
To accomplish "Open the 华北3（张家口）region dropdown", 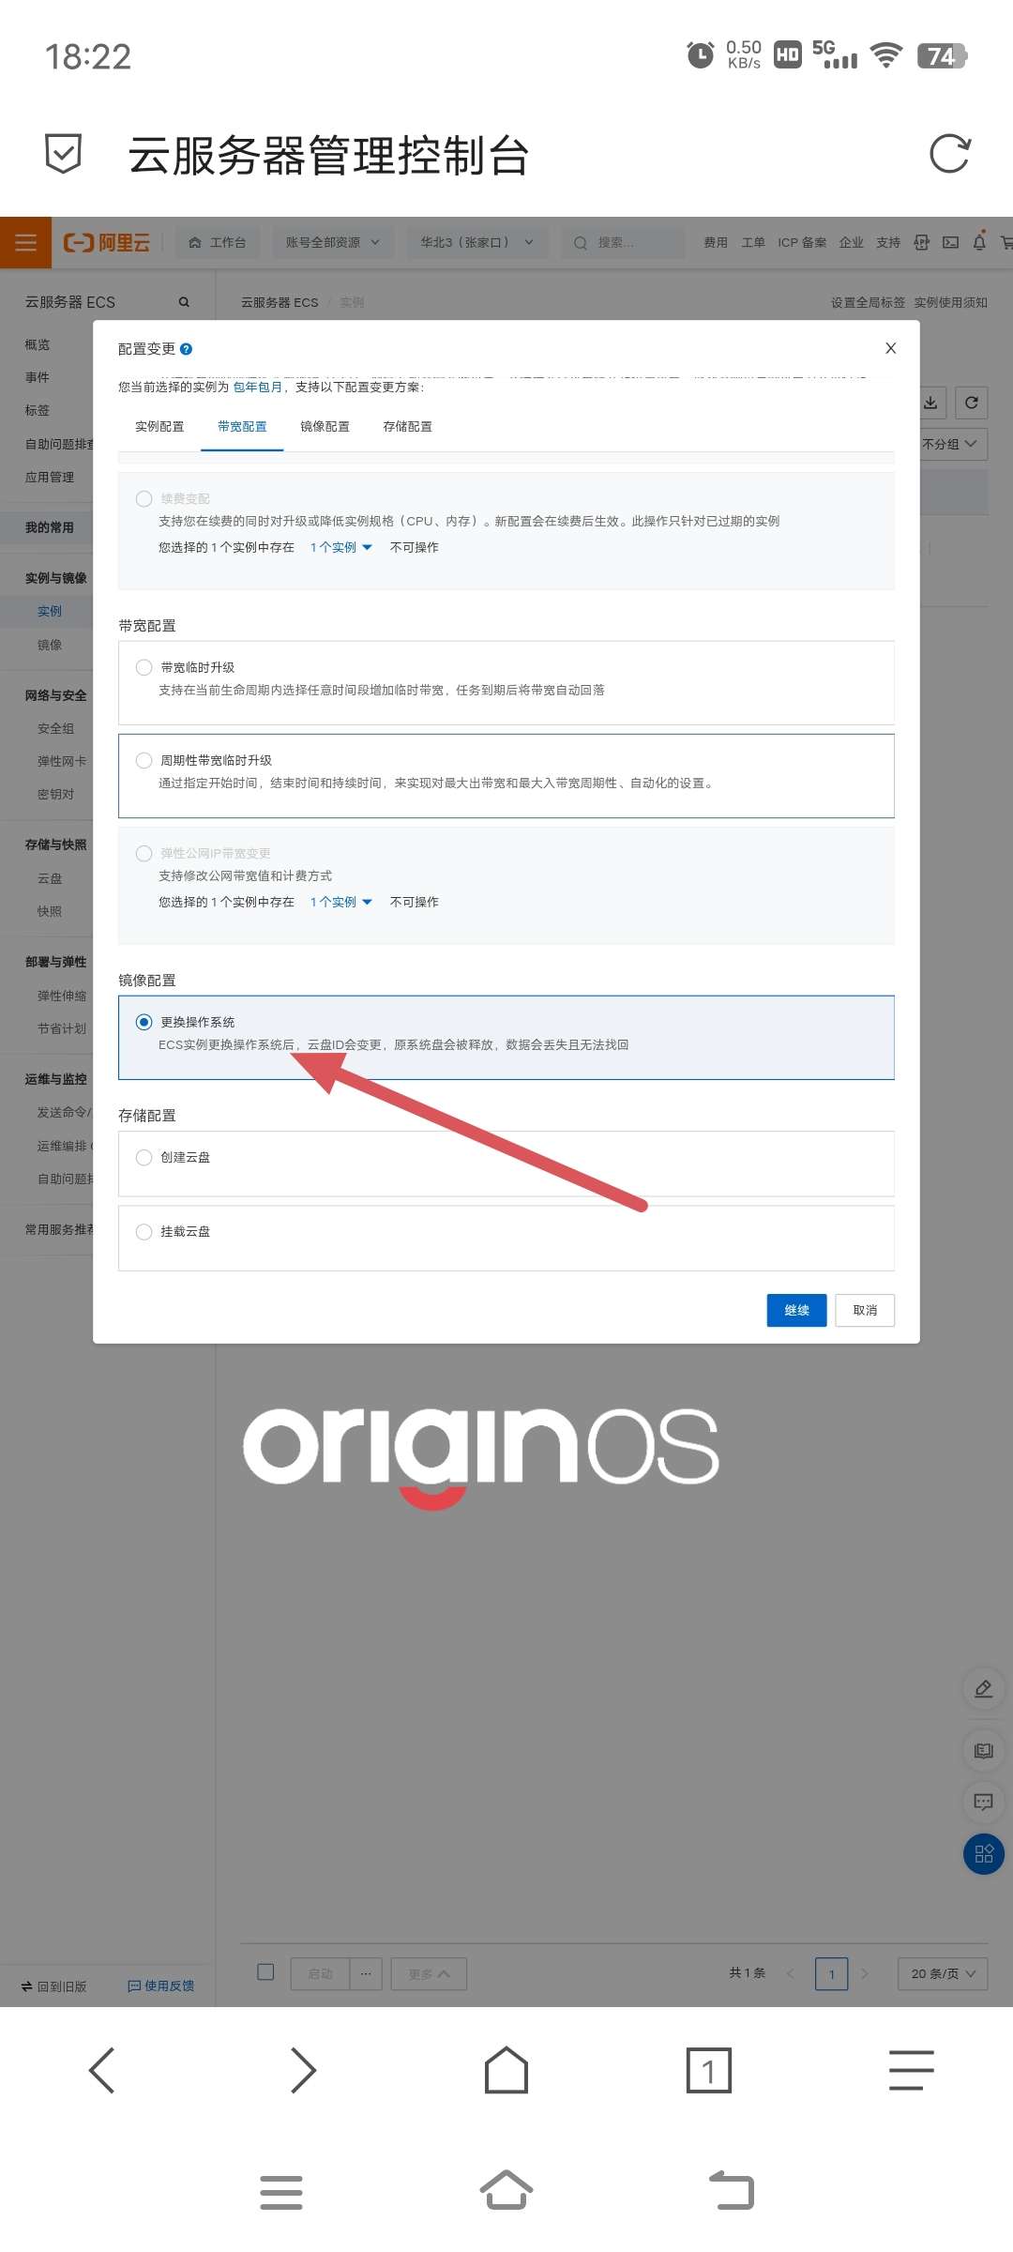I will pos(477,242).
